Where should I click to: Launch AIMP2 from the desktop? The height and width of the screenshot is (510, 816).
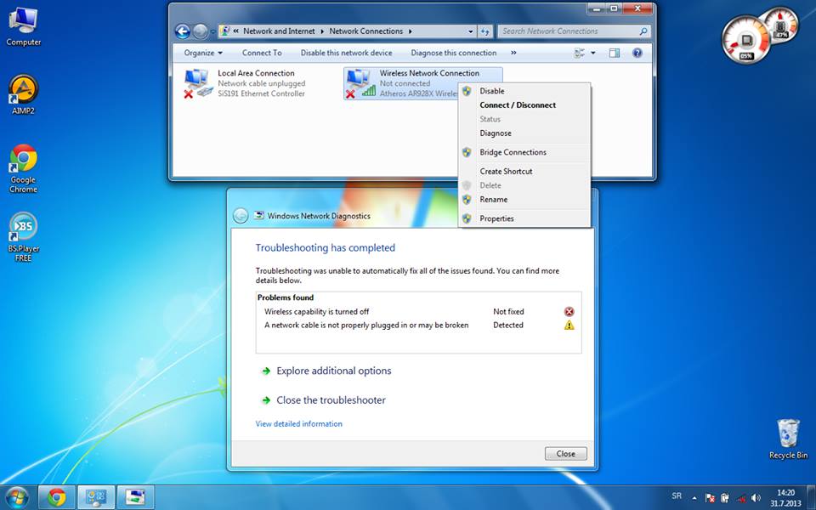click(24, 94)
